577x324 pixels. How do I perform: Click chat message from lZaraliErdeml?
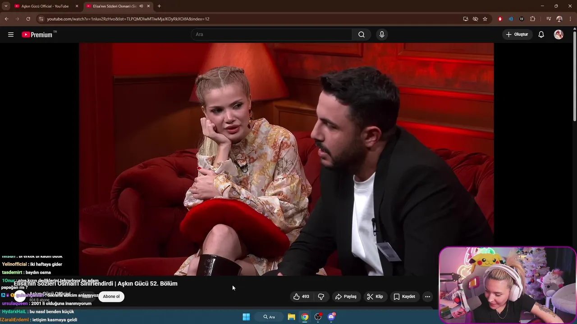[39, 319]
